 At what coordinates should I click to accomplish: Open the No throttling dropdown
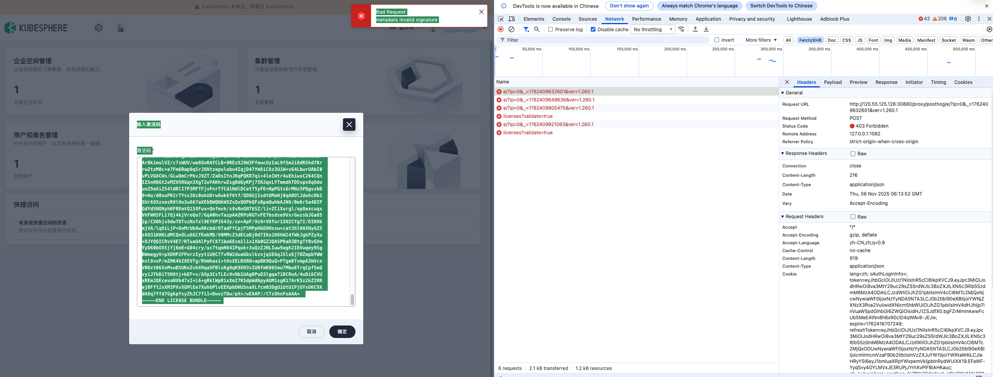click(653, 29)
